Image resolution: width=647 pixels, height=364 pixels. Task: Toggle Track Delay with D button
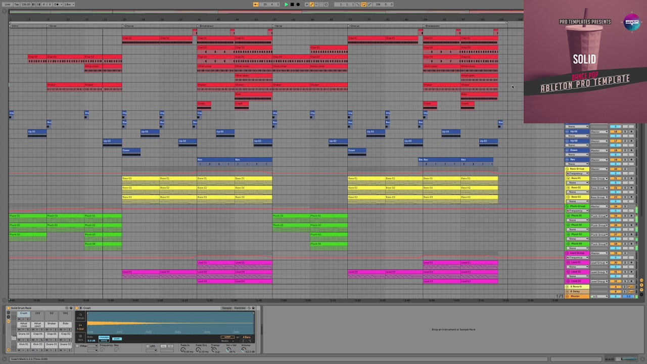[641, 295]
